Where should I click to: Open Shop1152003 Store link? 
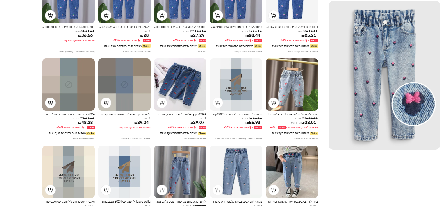(306, 139)
